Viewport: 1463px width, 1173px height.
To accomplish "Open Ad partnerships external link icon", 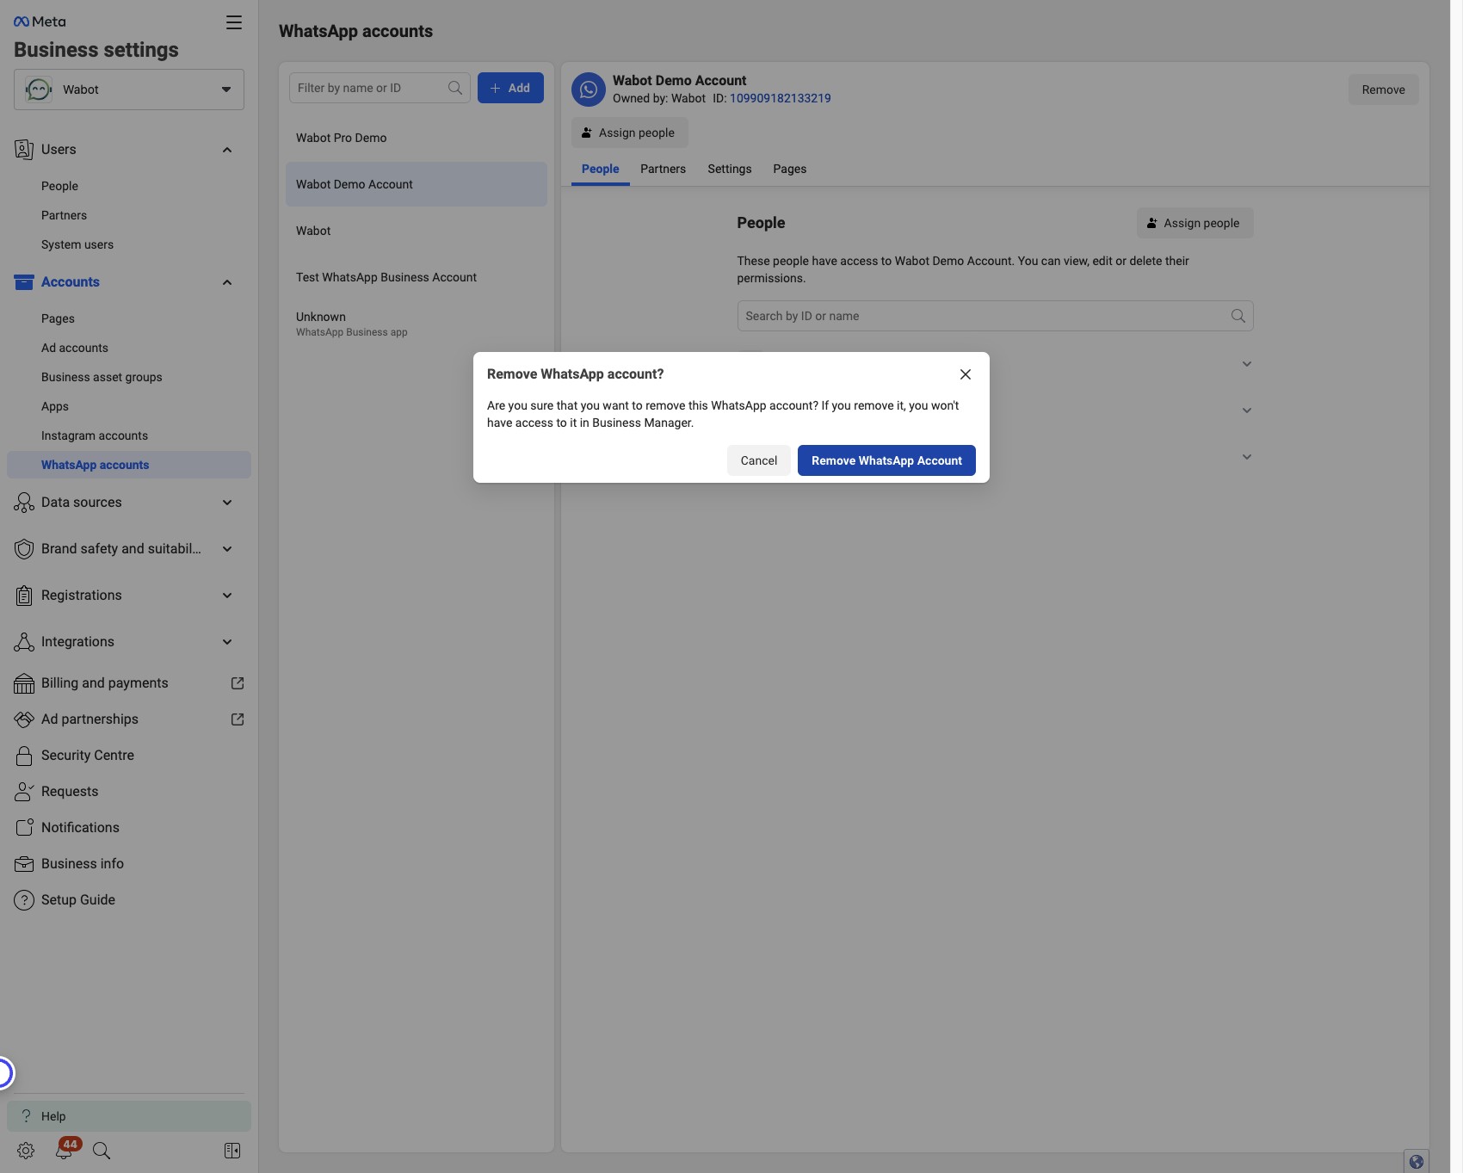I will (238, 719).
